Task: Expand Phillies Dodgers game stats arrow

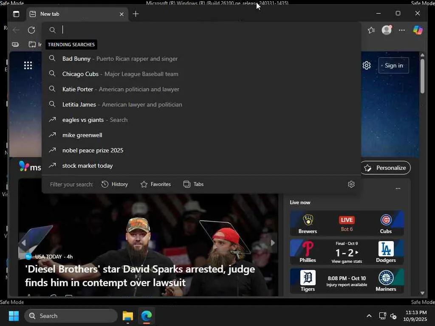Action: [x=357, y=252]
